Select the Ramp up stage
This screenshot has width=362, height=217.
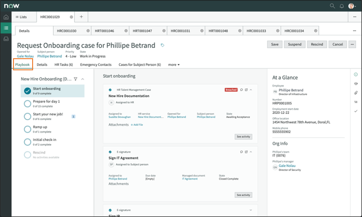[x=53, y=129]
